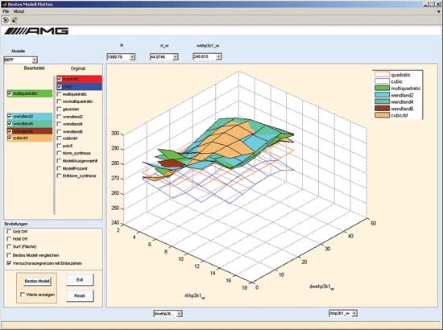Click the AMG logo
This screenshot has height=330, width=443.
coord(36,31)
